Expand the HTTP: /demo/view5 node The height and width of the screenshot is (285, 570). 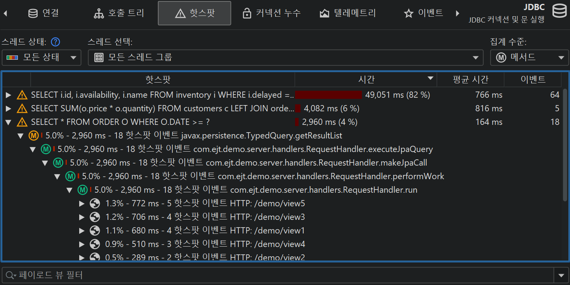[x=82, y=204]
